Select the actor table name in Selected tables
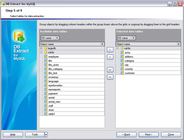 pos(128,53)
